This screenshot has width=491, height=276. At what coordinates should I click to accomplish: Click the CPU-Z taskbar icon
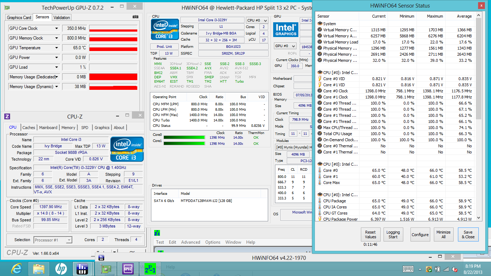pyautogui.click(x=128, y=268)
